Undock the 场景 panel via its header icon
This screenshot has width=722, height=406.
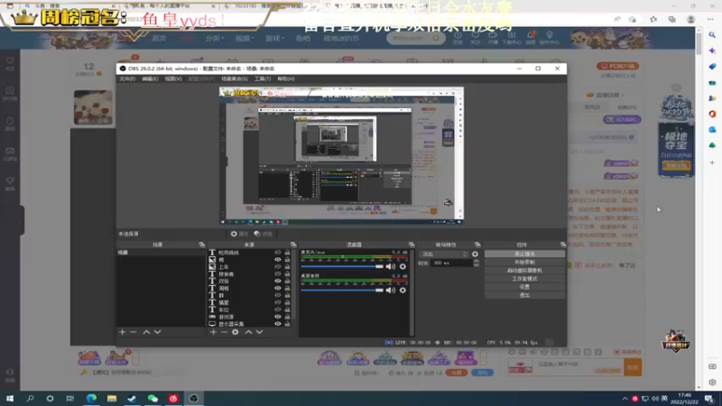[201, 245]
